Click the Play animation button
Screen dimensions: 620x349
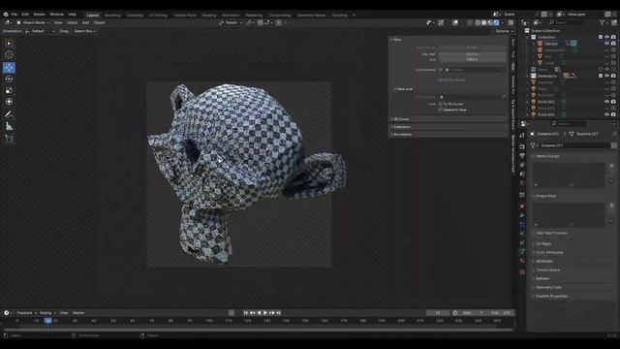point(265,312)
